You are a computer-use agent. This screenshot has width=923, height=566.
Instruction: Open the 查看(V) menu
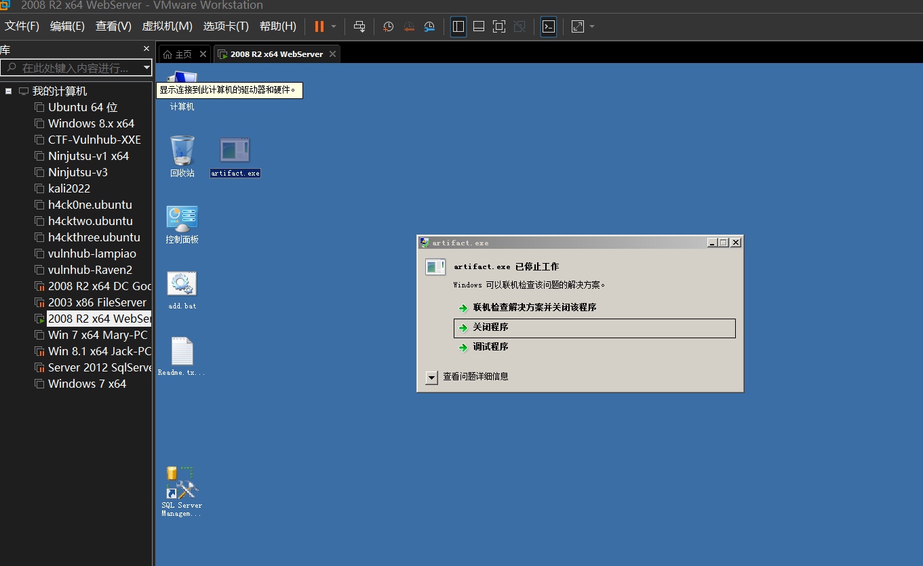coord(113,26)
